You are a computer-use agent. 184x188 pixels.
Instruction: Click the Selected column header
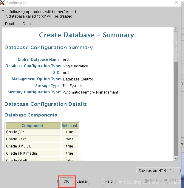(x=70, y=125)
